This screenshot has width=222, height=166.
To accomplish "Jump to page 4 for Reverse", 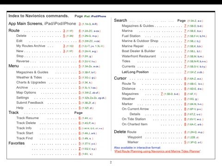I will [80, 61].
